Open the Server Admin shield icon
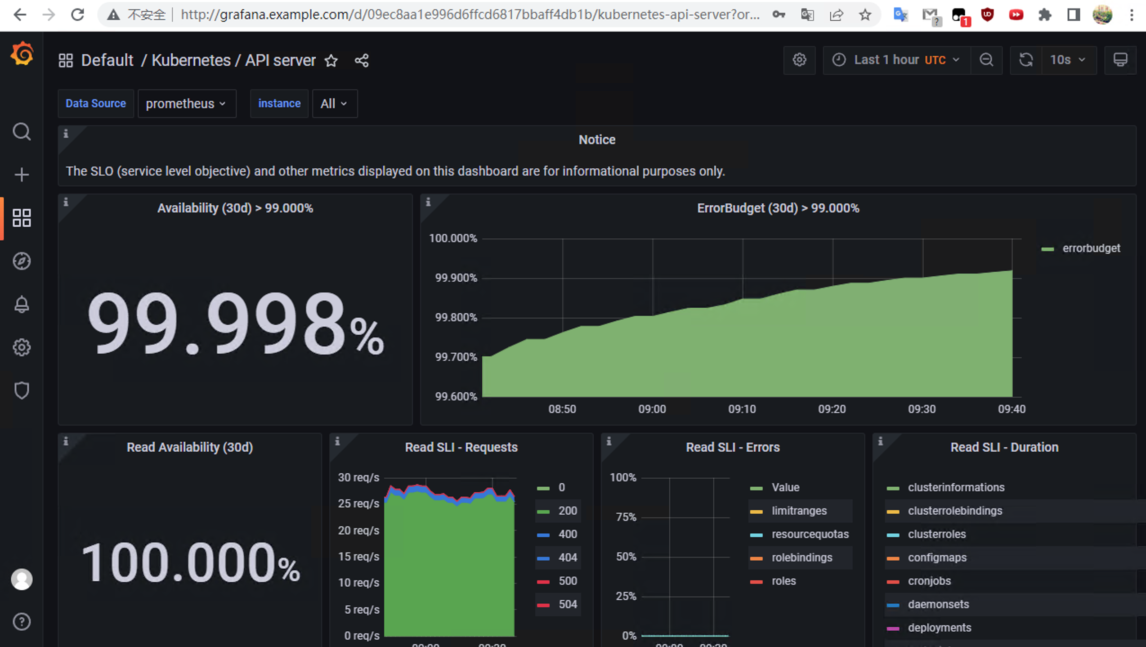The height and width of the screenshot is (647, 1146). 22,390
